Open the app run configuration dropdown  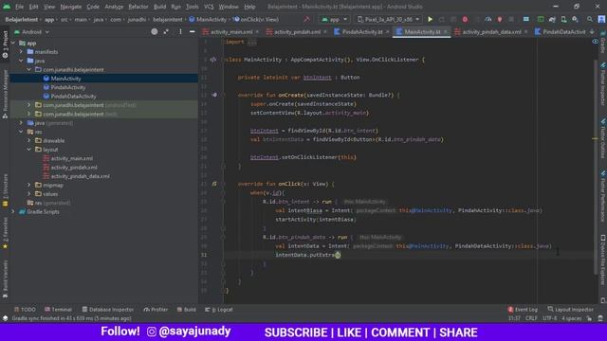pyautogui.click(x=334, y=19)
